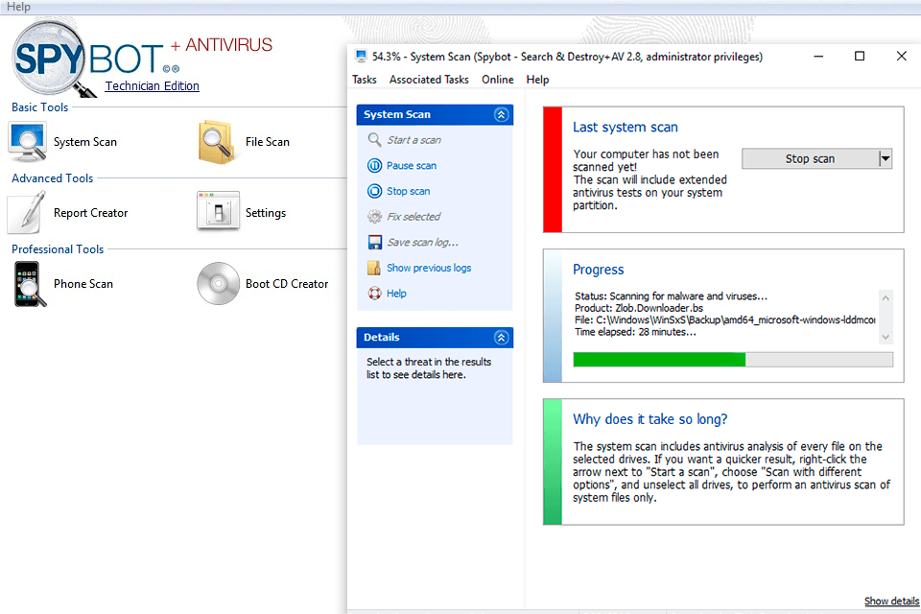Click the Pause scan link text
The height and width of the screenshot is (614, 921).
pos(412,166)
